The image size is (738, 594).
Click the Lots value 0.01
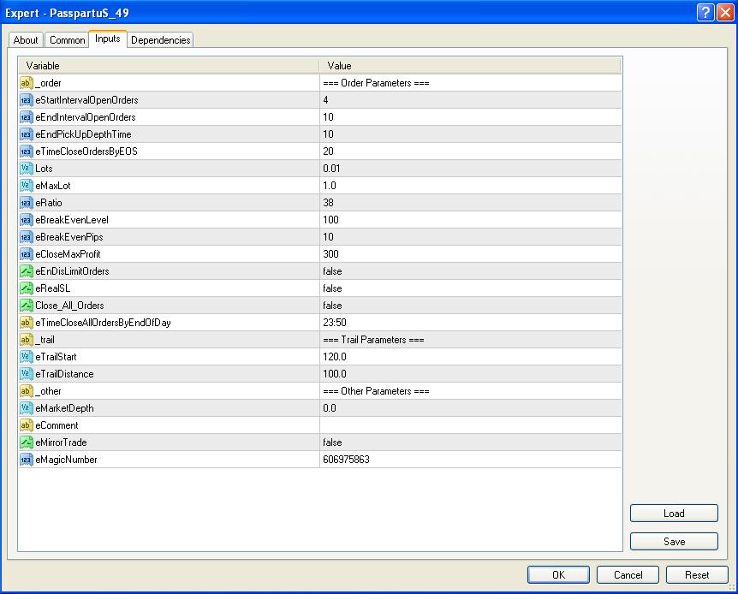coord(331,169)
